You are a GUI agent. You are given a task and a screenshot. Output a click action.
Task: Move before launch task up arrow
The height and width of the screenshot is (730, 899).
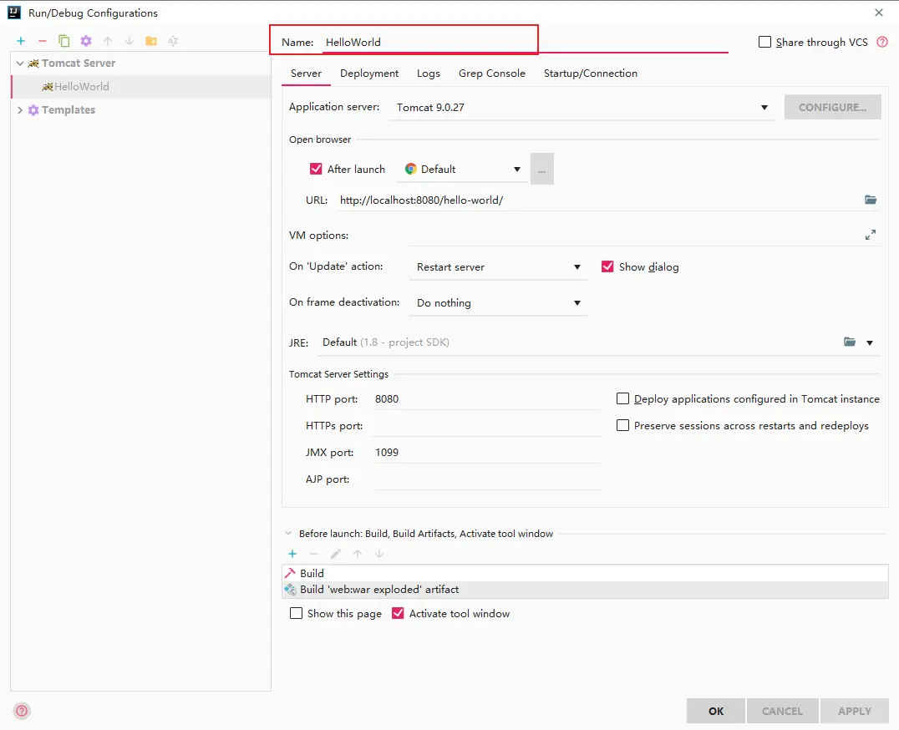pos(358,554)
